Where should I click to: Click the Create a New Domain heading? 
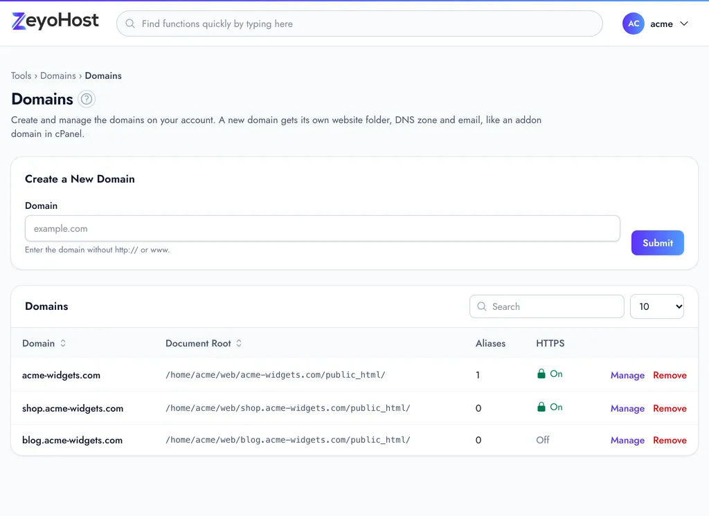(x=80, y=179)
